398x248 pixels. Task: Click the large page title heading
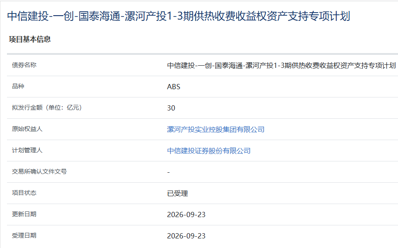179,16
